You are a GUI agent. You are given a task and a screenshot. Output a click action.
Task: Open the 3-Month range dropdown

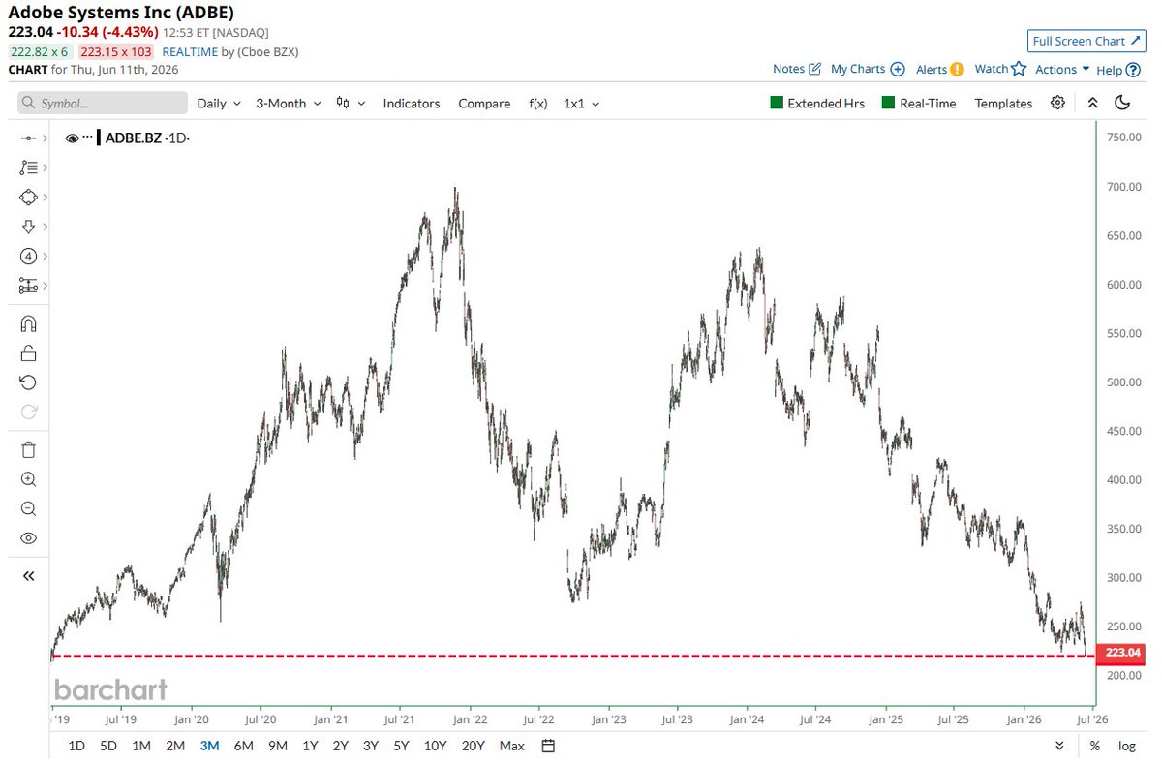[289, 103]
